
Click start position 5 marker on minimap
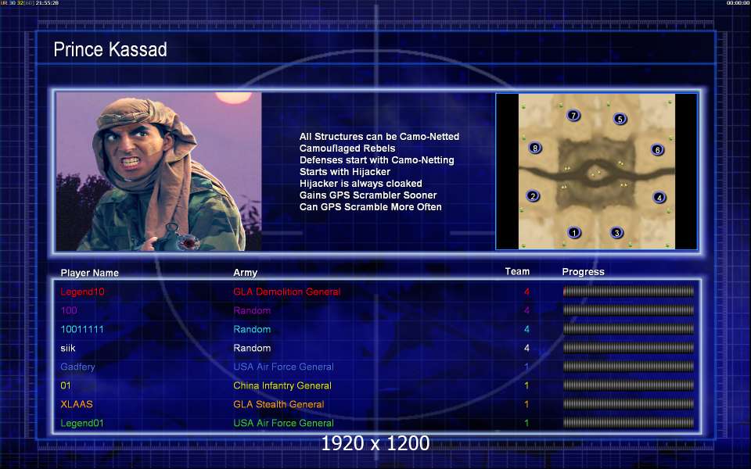click(620, 119)
